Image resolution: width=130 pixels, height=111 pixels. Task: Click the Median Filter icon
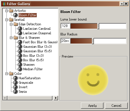pyautogui.click(x=20, y=69)
